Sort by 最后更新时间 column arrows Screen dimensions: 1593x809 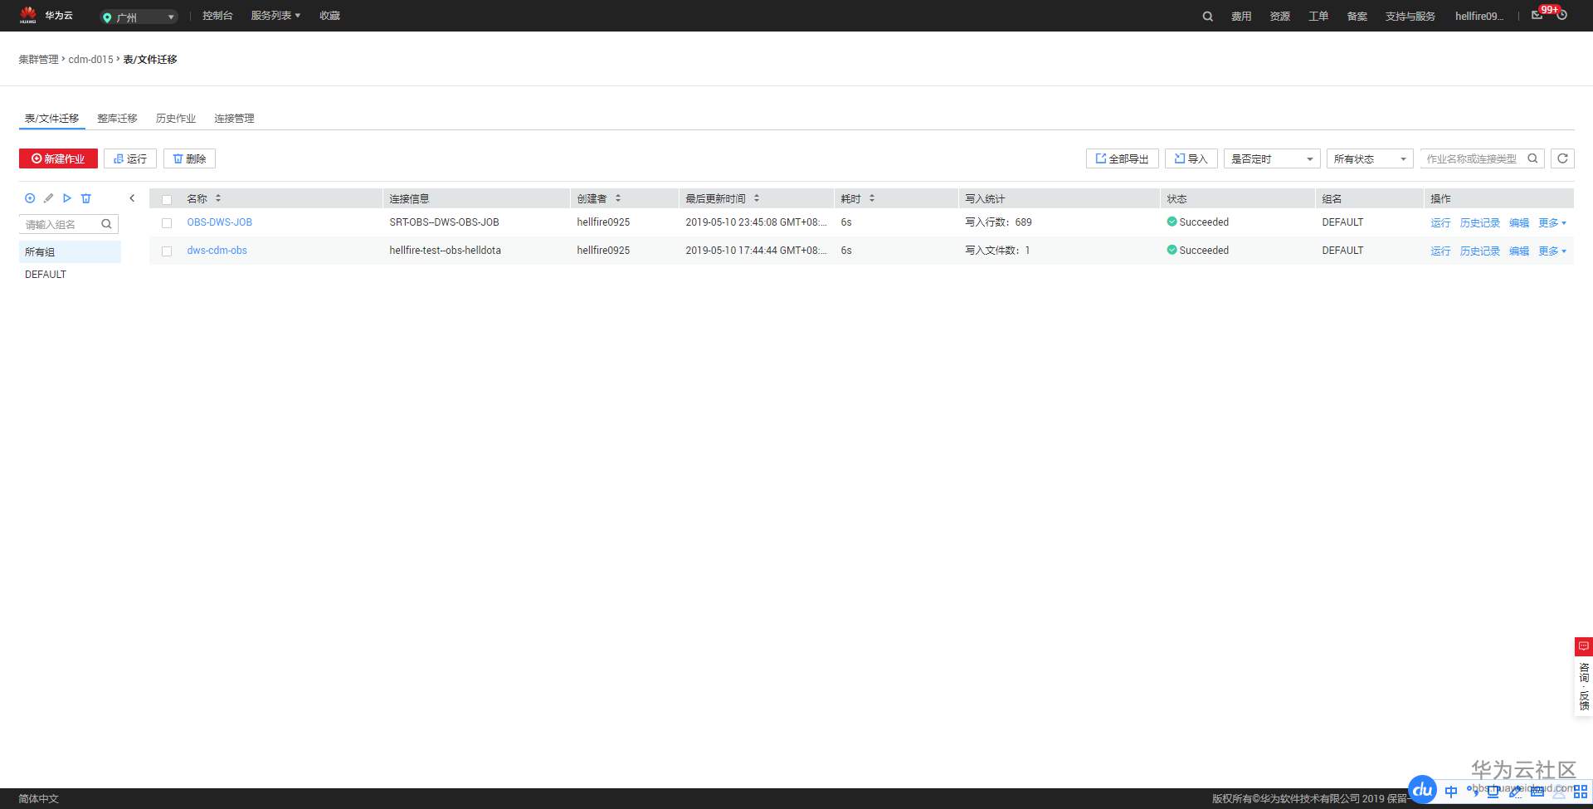coord(757,198)
